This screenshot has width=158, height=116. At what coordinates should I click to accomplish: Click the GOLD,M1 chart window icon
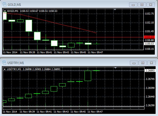click(5, 4)
